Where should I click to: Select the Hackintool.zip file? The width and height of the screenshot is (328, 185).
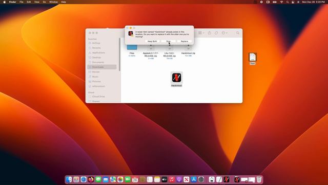[x=188, y=53]
